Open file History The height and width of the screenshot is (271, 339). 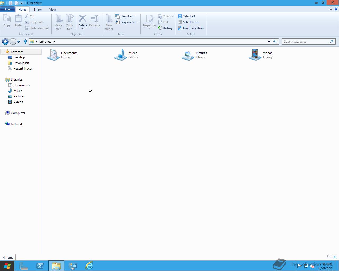pyautogui.click(x=165, y=28)
